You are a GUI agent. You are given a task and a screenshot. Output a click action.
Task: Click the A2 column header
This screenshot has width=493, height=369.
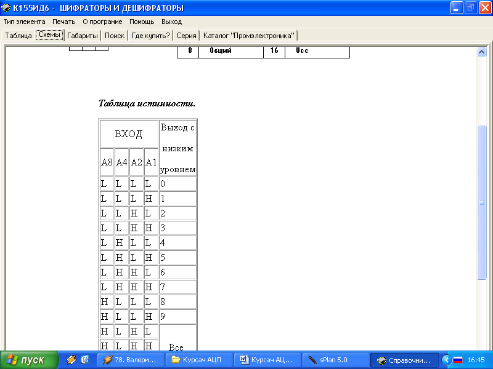[136, 162]
